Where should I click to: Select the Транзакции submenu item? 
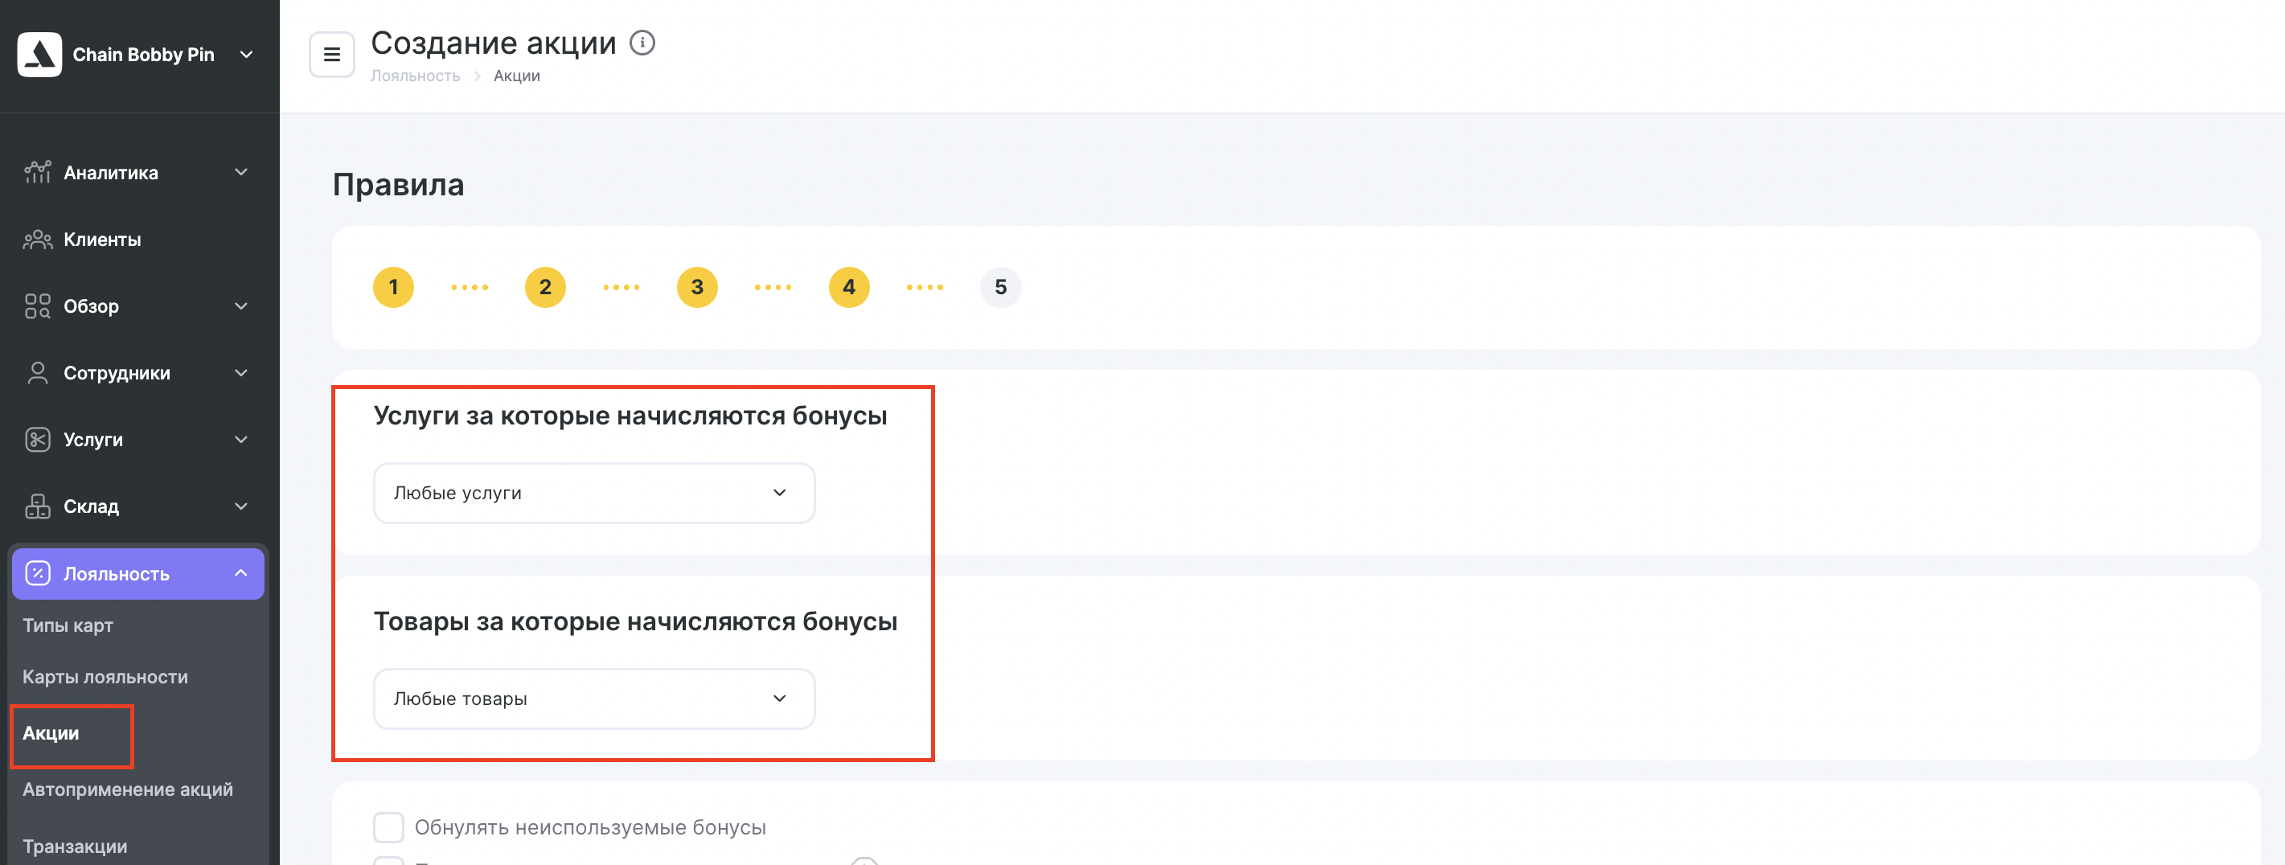(76, 847)
